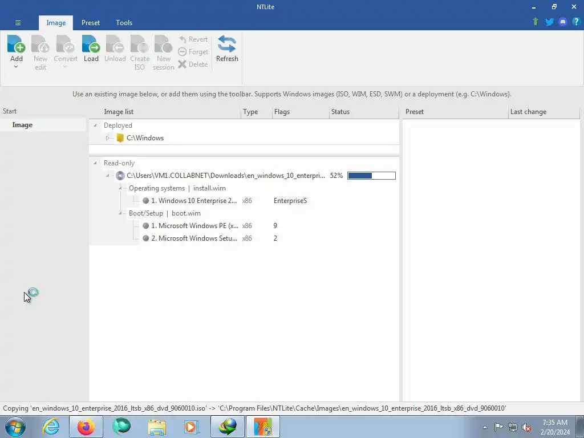Click the Last change column header
This screenshot has height=438, width=584.
[528, 112]
